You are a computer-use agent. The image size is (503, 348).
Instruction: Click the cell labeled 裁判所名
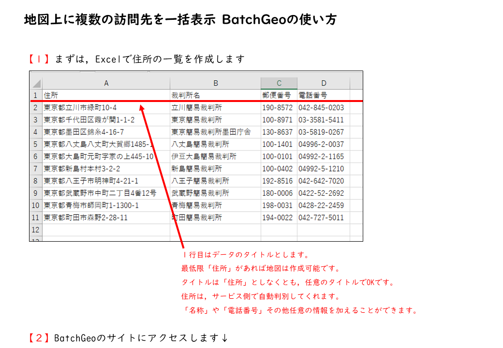tap(216, 95)
